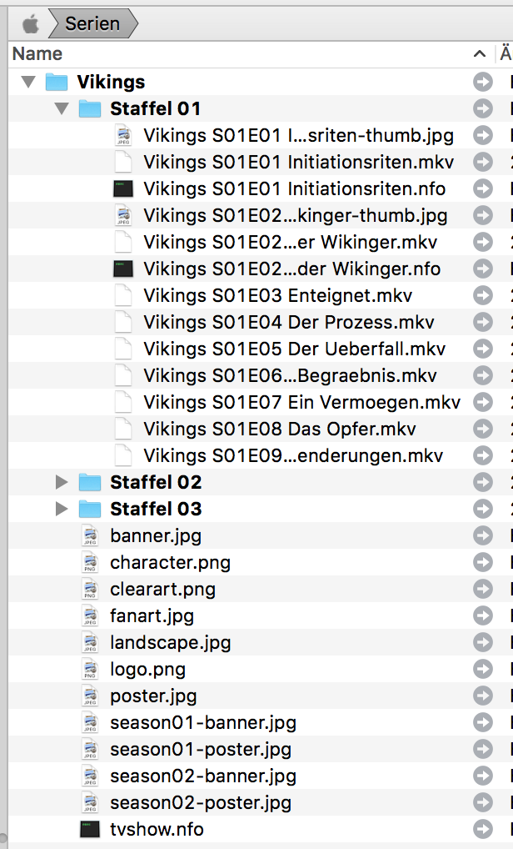Click nfo icon of S01E02 der Wikinger.nfo
This screenshot has height=849, width=513.
pos(123,269)
